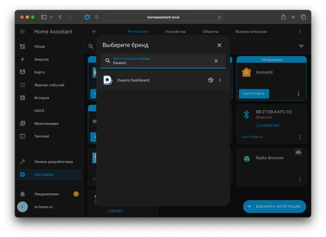The height and width of the screenshot is (237, 326).
Task: Open the Журнал событий list icon
Action: coord(23,85)
